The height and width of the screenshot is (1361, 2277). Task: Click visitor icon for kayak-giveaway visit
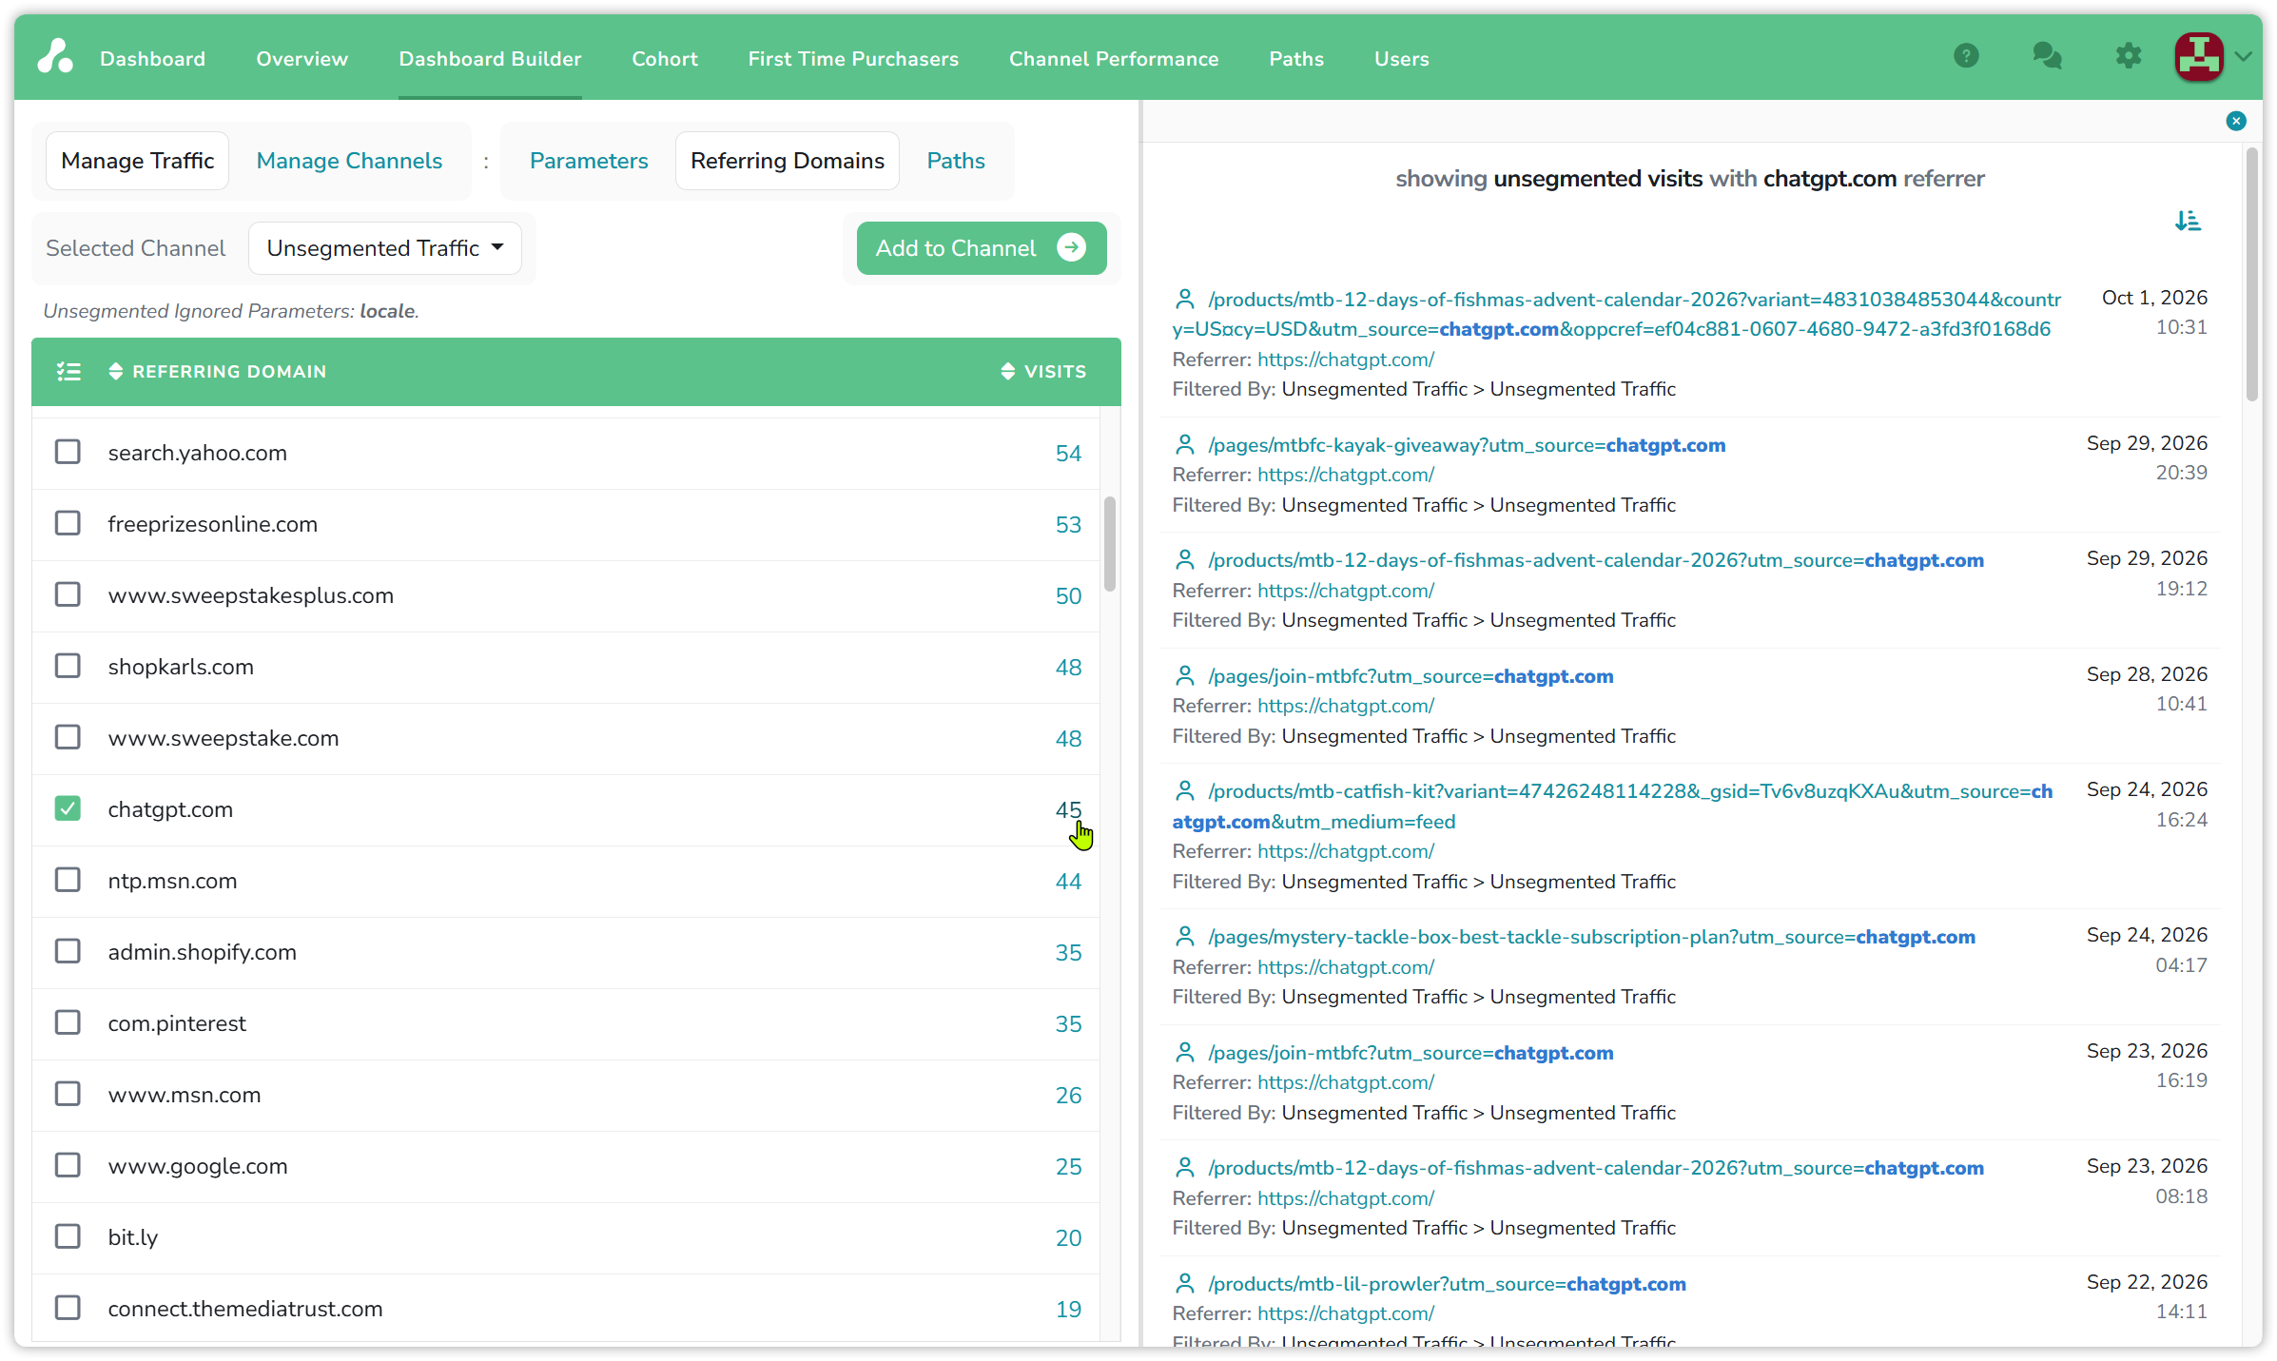(x=1185, y=445)
